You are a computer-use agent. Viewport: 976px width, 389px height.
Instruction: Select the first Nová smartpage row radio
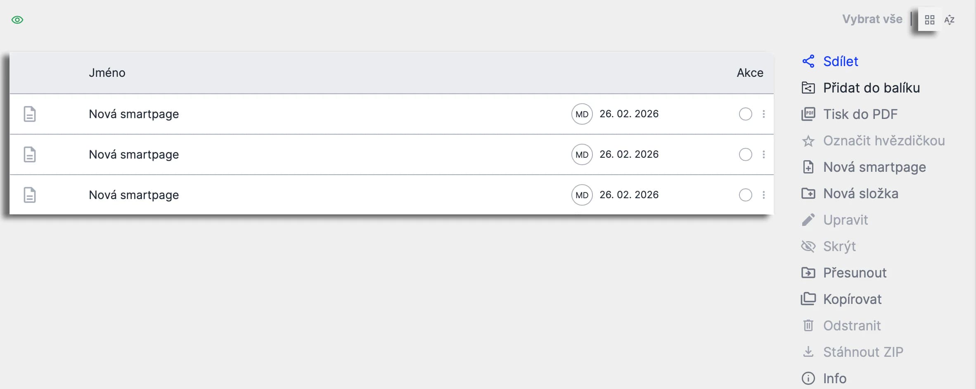point(745,114)
